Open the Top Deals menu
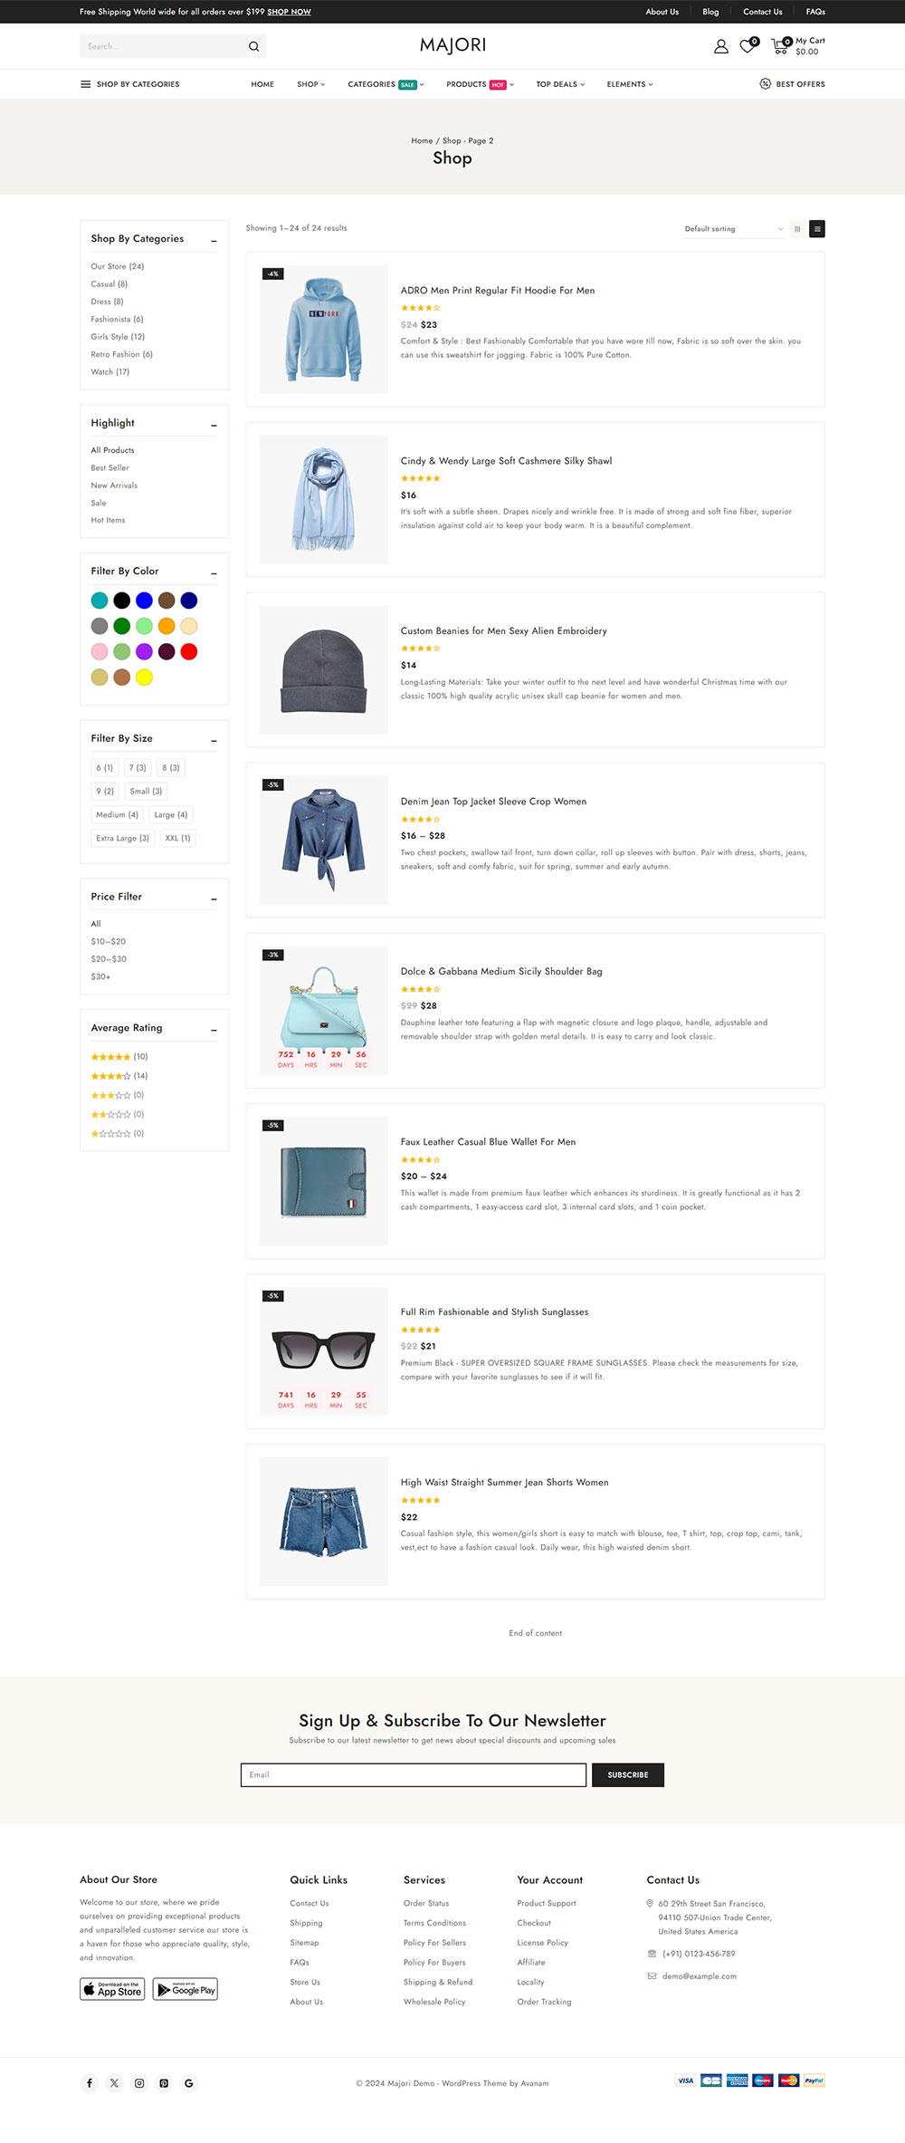Image resolution: width=905 pixels, height=2143 pixels. click(x=560, y=84)
